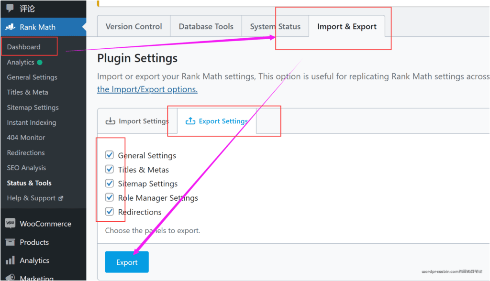
Task: Uncheck the General Settings checkbox
Action: [x=110, y=155]
